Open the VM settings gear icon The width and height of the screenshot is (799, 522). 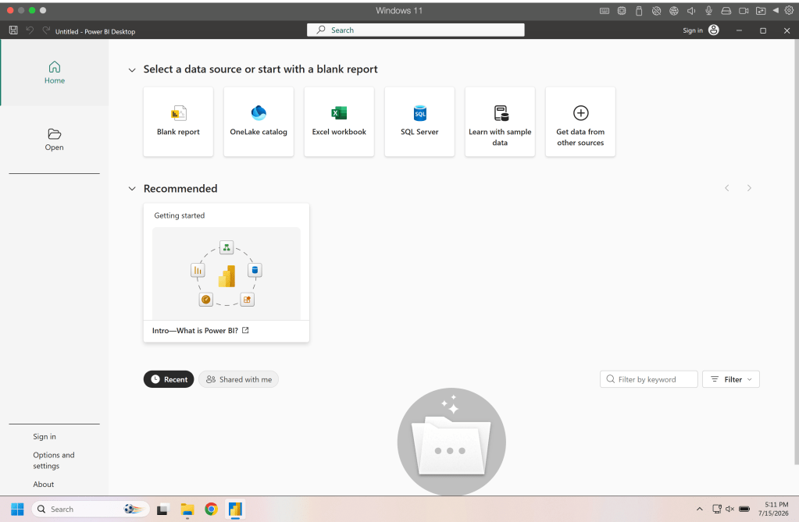[789, 10]
